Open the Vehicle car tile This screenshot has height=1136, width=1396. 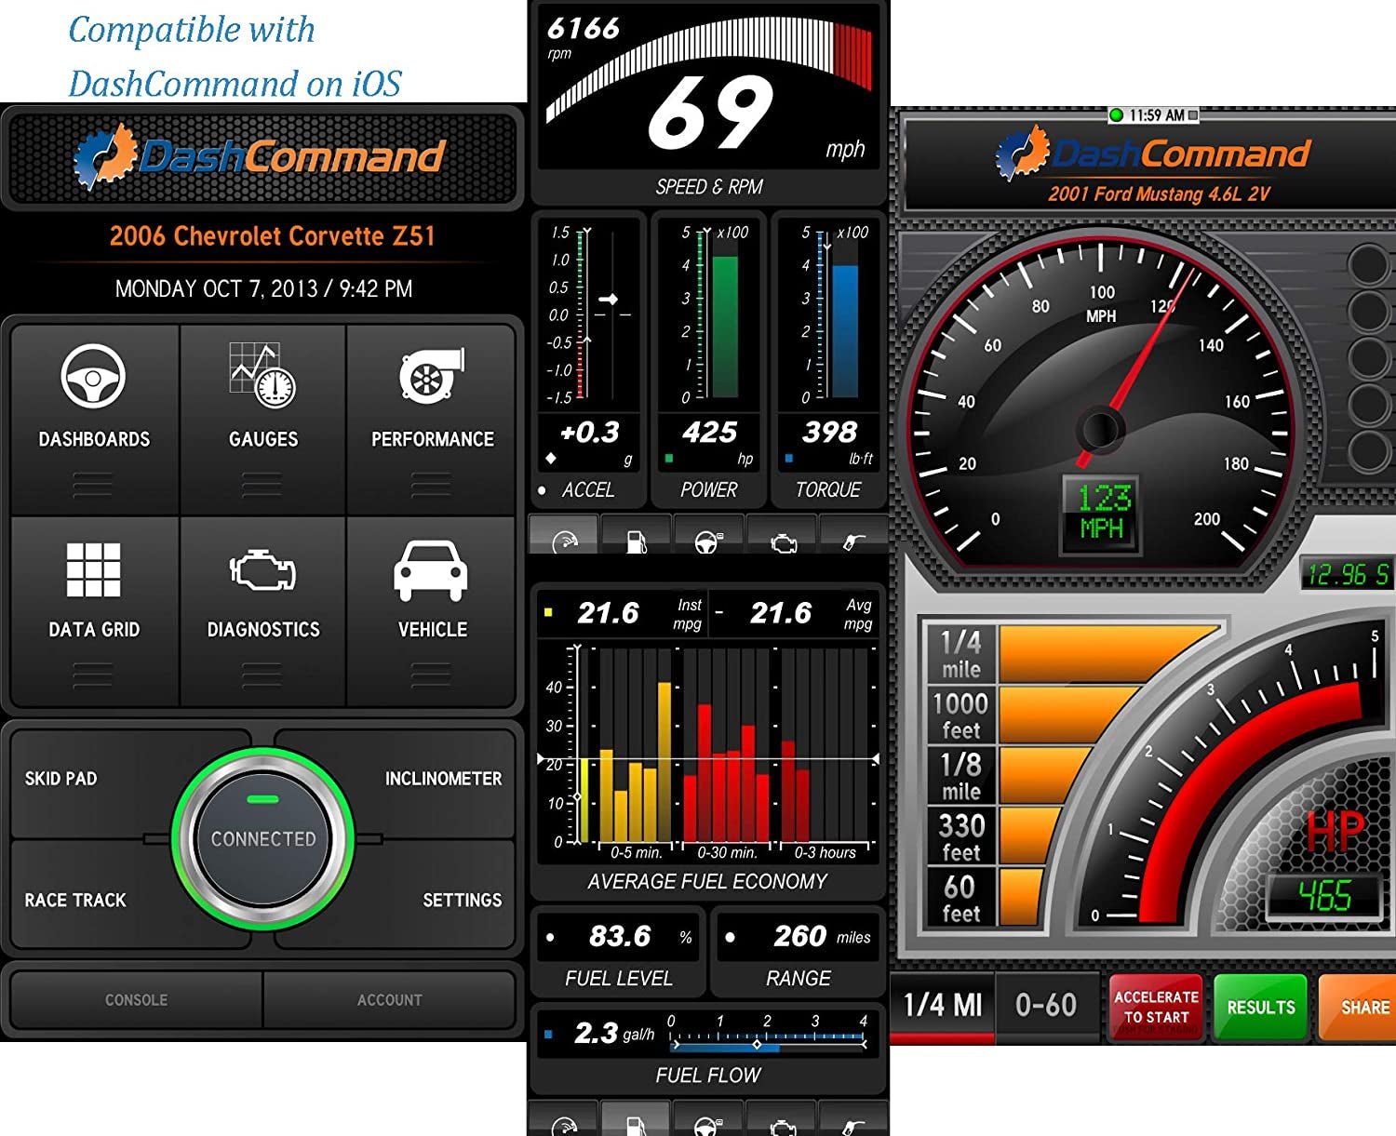tap(431, 611)
